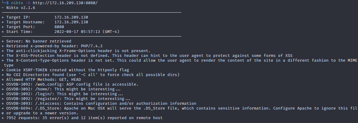Click the X-Frame-Options anti-clickjacking line
The image size is (358, 123).
click(x=78, y=51)
